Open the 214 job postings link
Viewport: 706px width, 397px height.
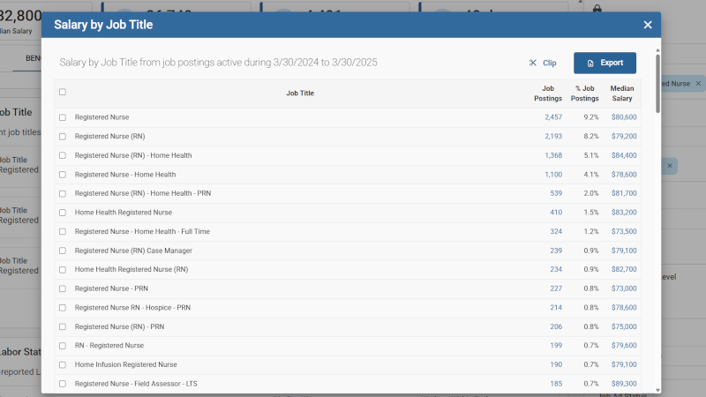[x=556, y=307]
